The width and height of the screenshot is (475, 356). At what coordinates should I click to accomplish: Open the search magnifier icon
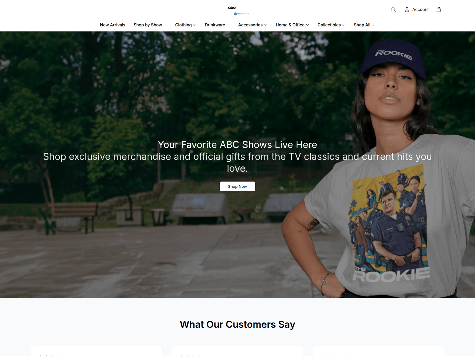point(393,9)
